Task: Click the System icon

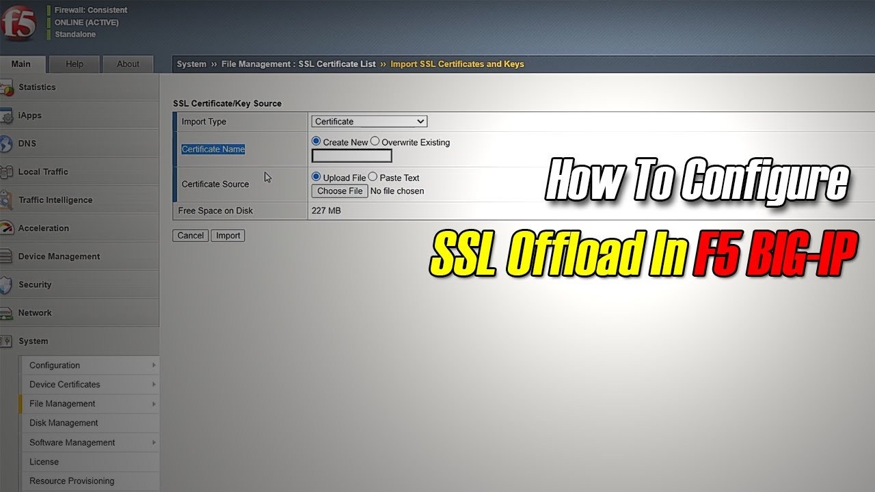Action: pos(7,341)
